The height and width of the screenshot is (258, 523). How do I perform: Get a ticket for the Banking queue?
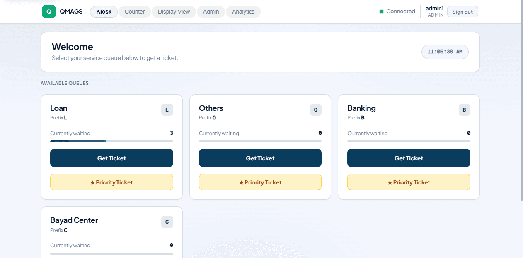click(409, 158)
